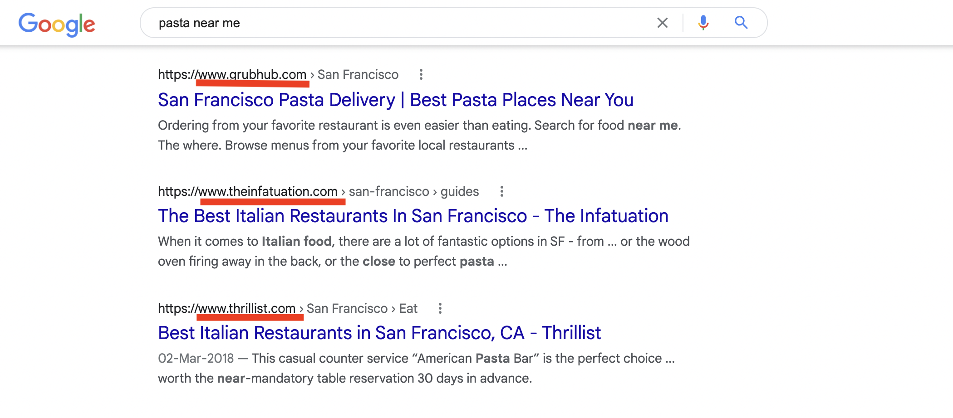Viewport: 953px width, 418px height.
Task: Open San Francisco Pasta Delivery result title
Action: coord(396,100)
